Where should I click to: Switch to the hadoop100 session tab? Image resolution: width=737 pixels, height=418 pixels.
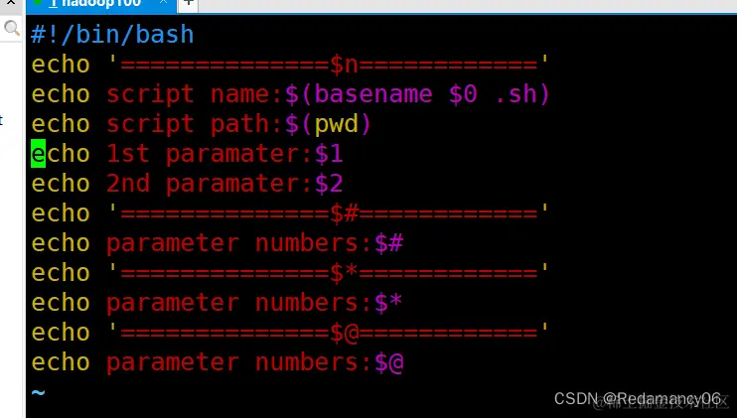point(101,5)
